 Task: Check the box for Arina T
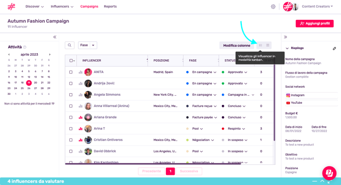pyautogui.click(x=71, y=129)
